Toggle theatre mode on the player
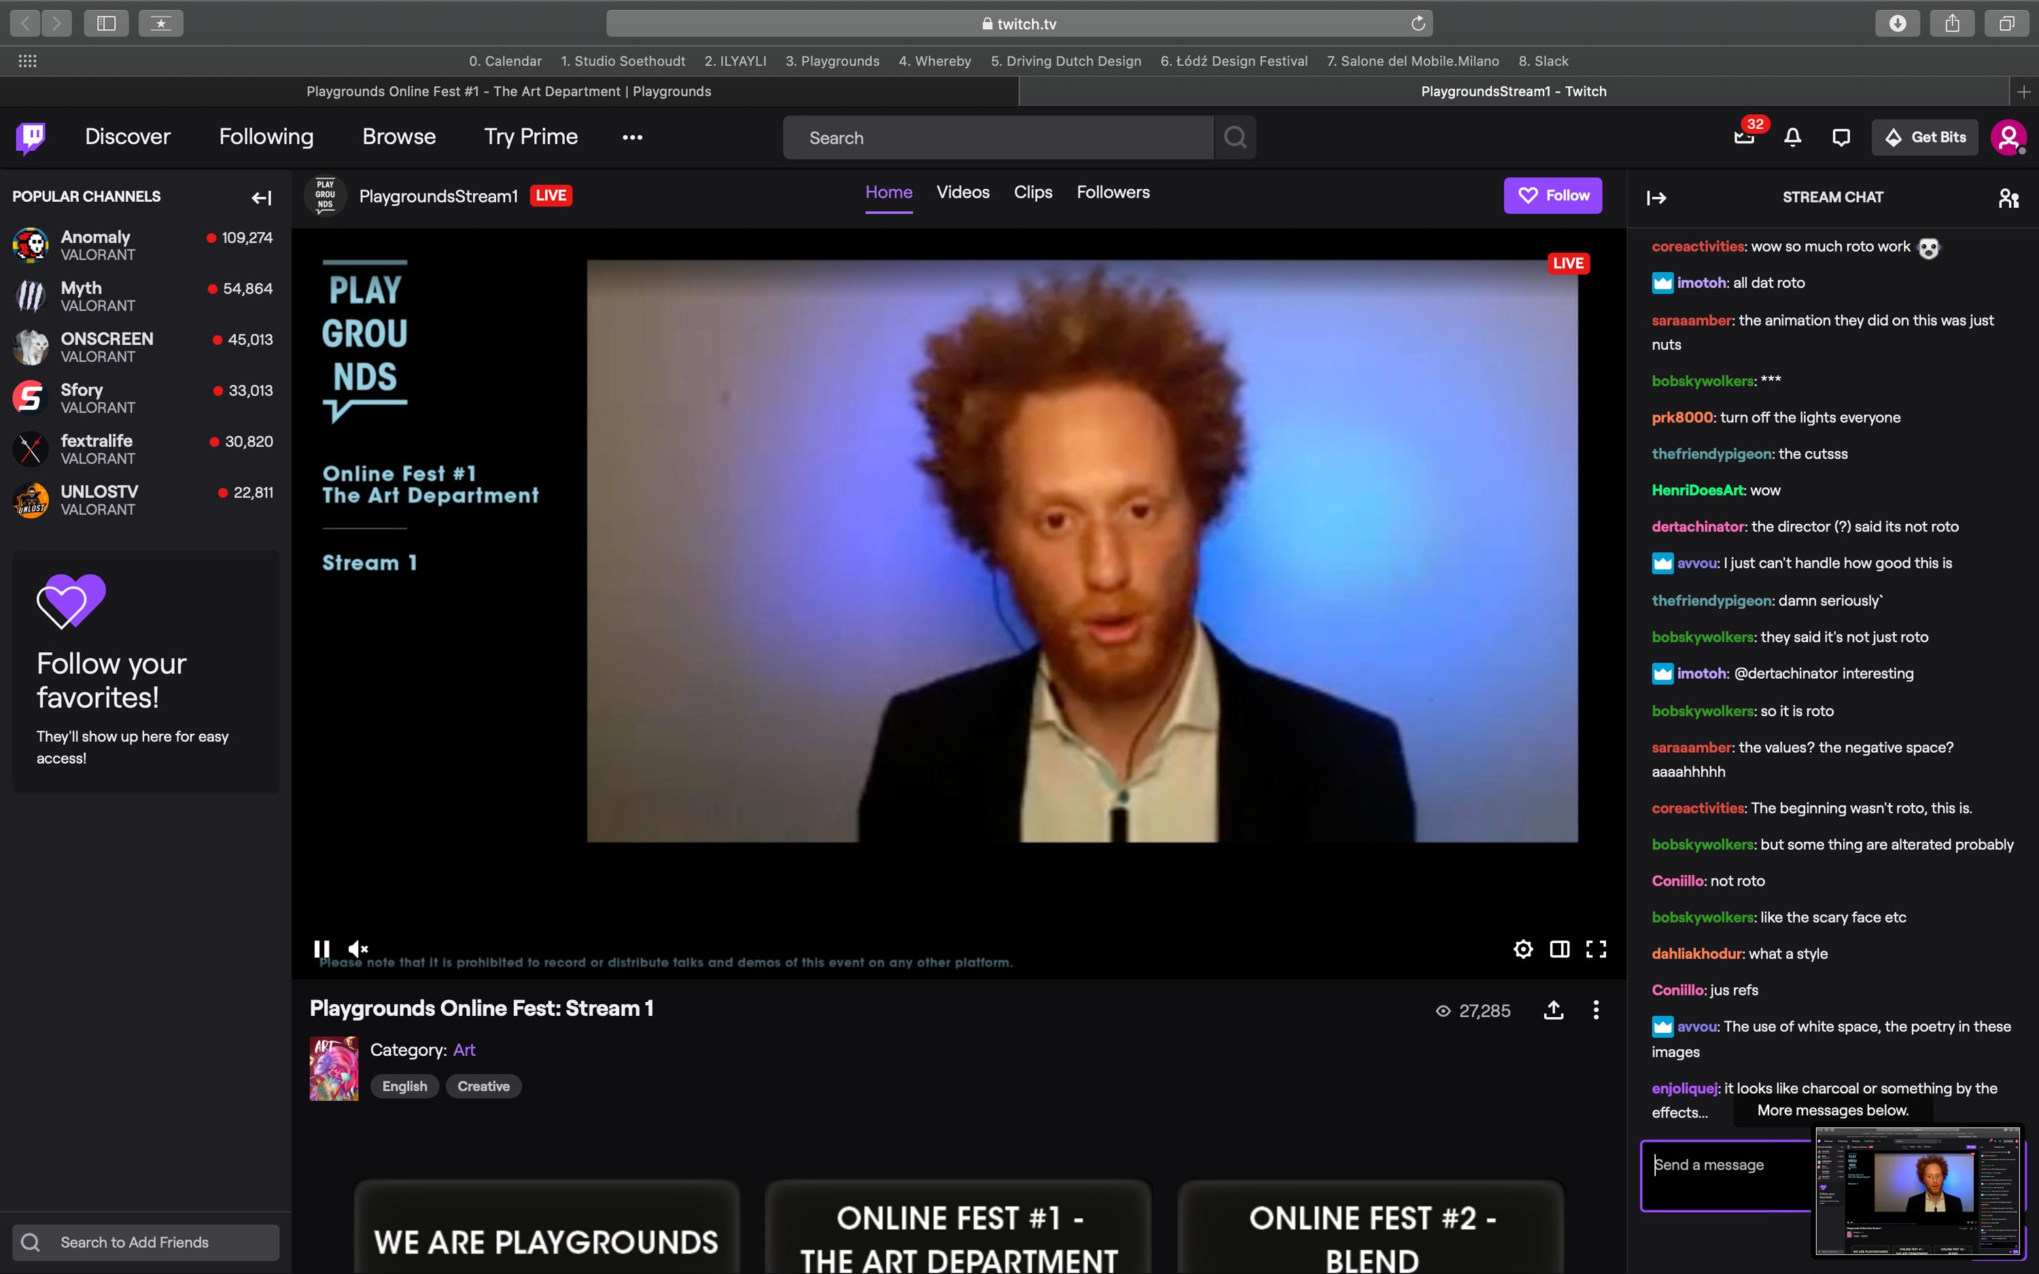The image size is (2039, 1274). coord(1560,949)
